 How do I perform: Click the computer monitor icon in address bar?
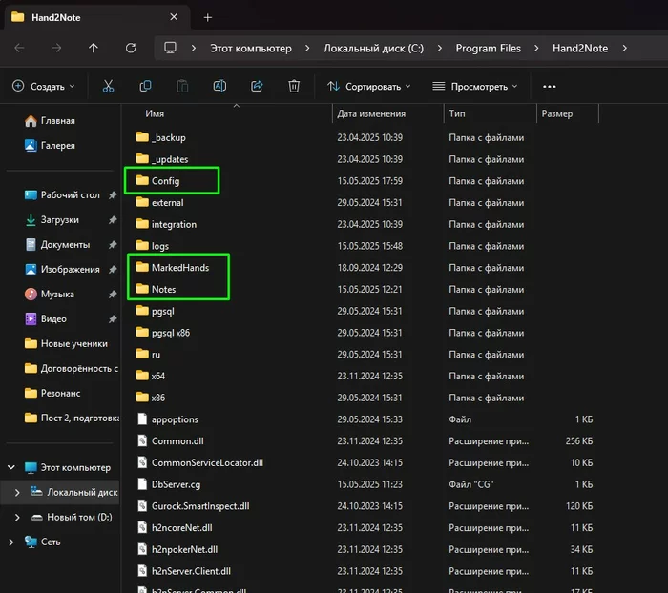[170, 48]
